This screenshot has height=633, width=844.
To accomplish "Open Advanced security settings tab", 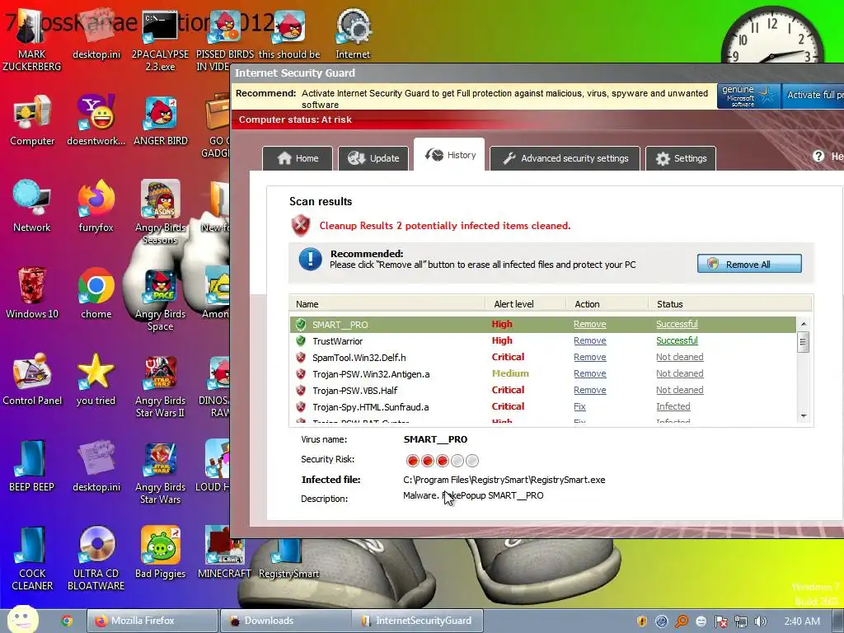I will click(x=565, y=158).
